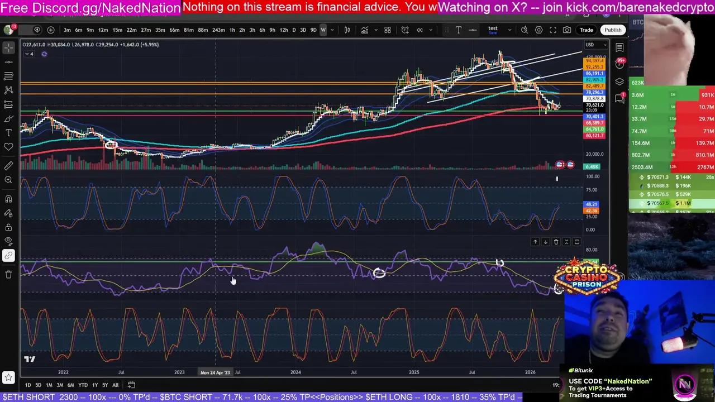Open the Fibonacci retracement tools
Screen dimensions: 715x402
coord(8,75)
